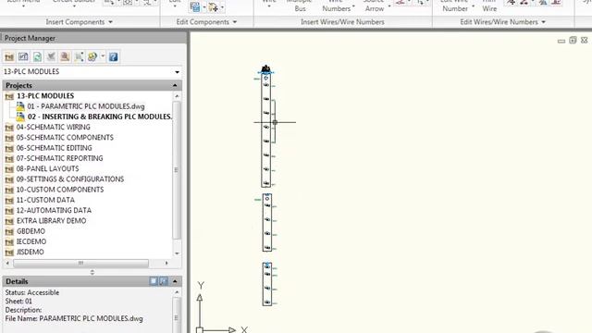Click the Project Task List icon

tap(51, 57)
